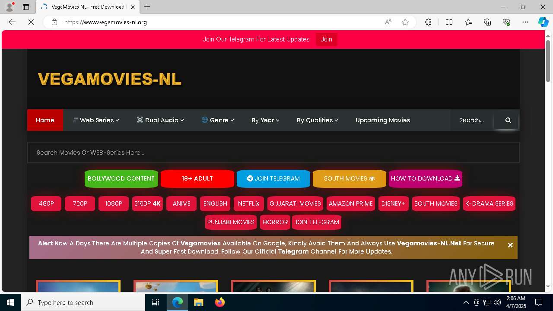Add this page to favorites
The image size is (553, 311).
405,22
